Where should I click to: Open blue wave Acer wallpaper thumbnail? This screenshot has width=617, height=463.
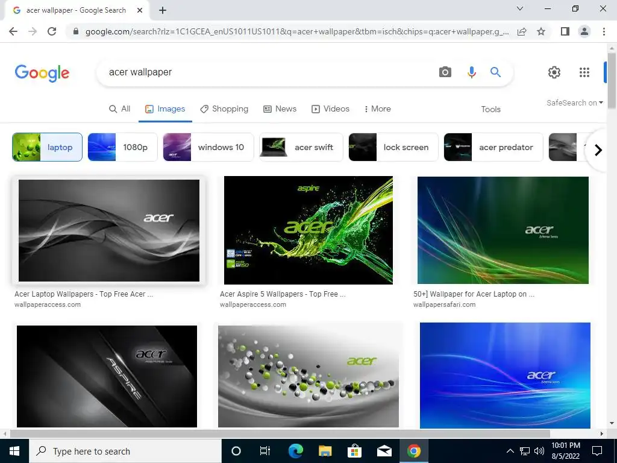[505, 376]
